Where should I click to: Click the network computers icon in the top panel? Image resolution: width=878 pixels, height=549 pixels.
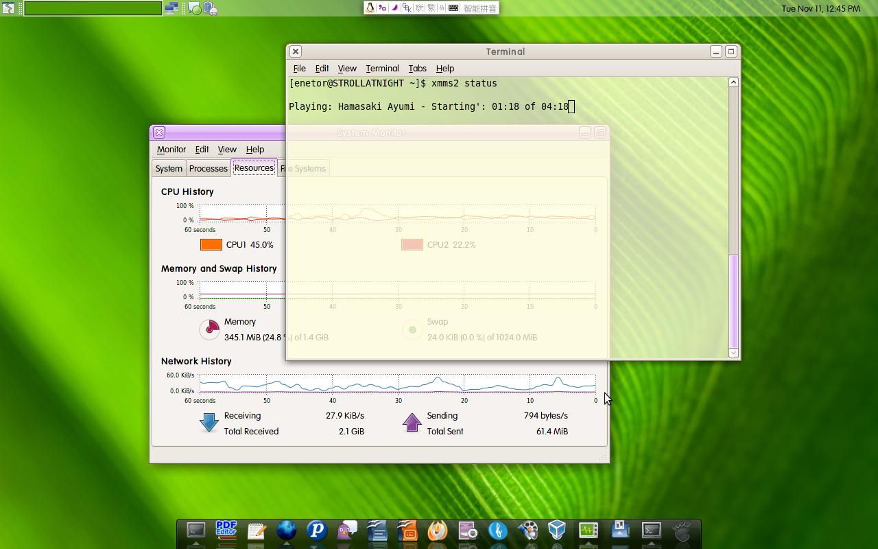(x=171, y=8)
